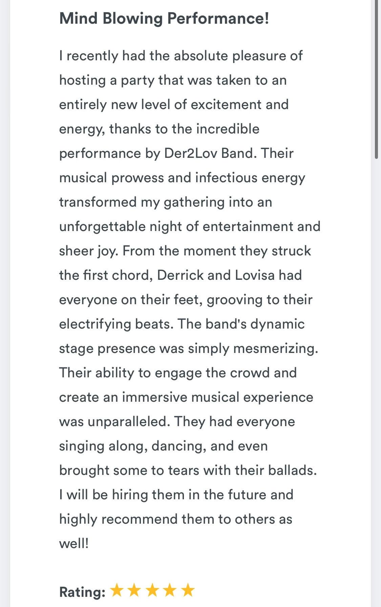Click the "Rating:" label
Viewport: 381px width, 607px height.
point(82,592)
